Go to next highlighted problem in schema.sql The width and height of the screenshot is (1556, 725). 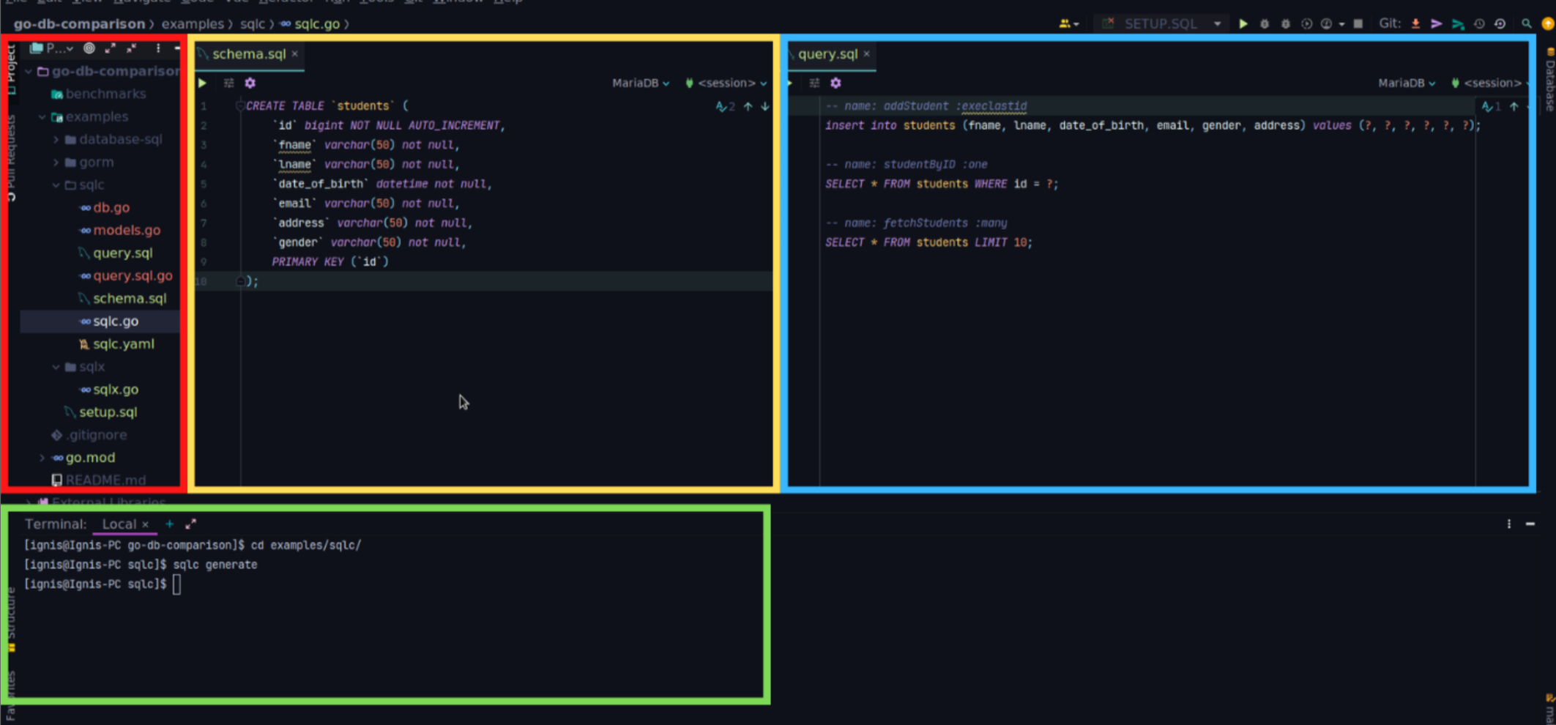click(765, 106)
